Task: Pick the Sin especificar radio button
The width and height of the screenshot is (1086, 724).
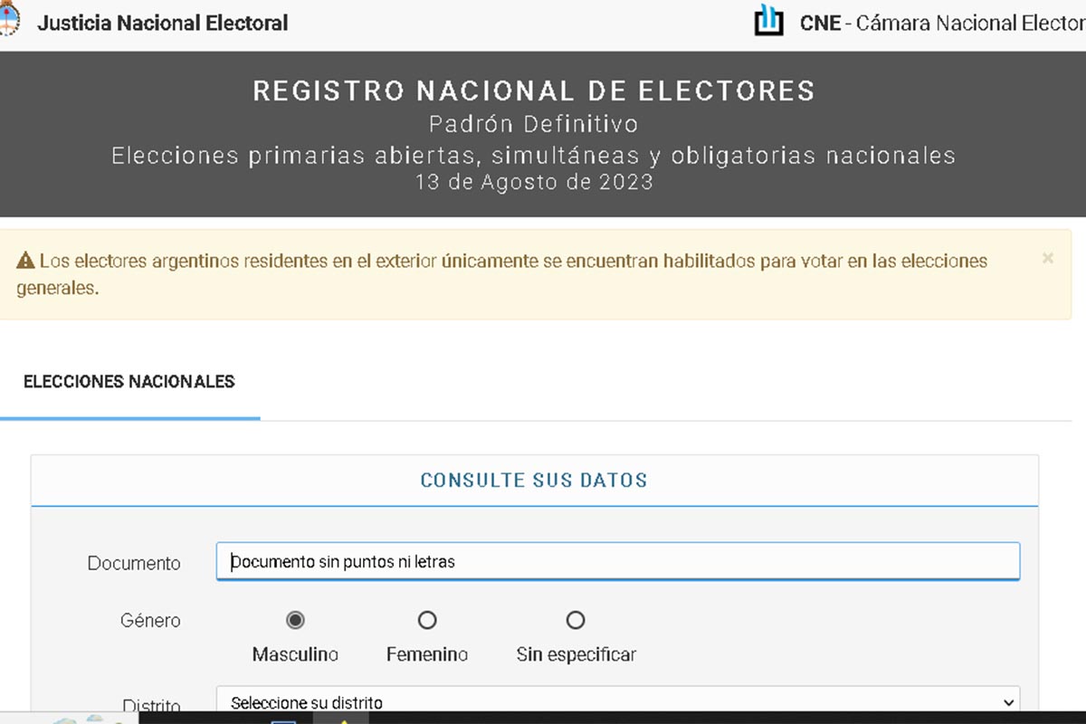Action: coord(576,620)
